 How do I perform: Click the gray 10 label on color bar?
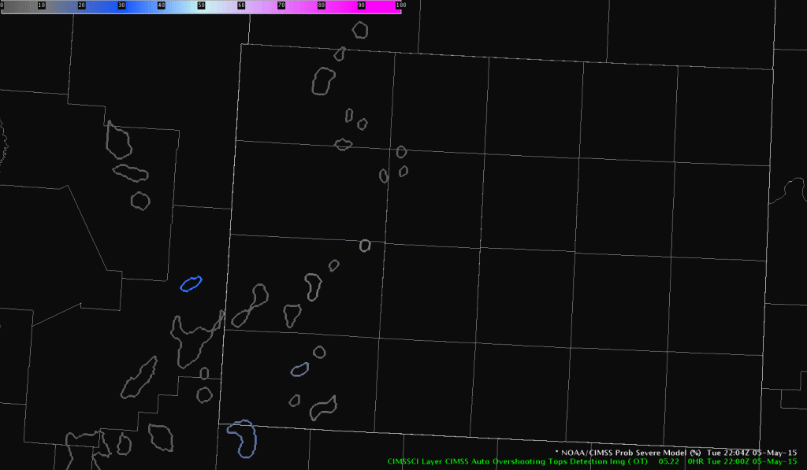click(x=41, y=6)
